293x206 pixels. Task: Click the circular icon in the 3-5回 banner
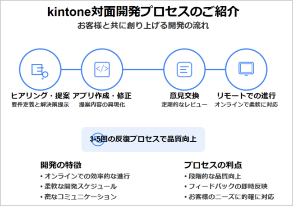pyautogui.click(x=98, y=139)
